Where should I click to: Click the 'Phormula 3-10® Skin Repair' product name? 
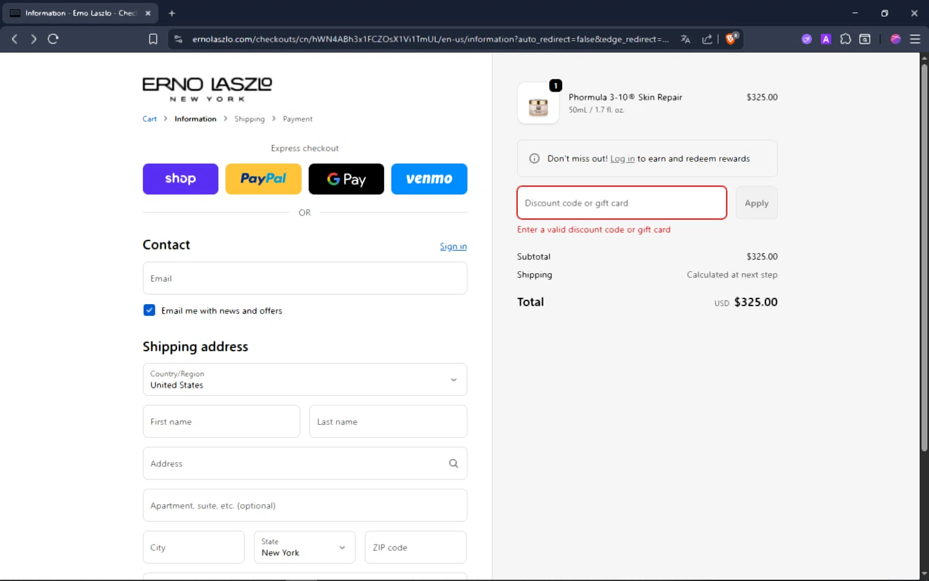click(626, 97)
